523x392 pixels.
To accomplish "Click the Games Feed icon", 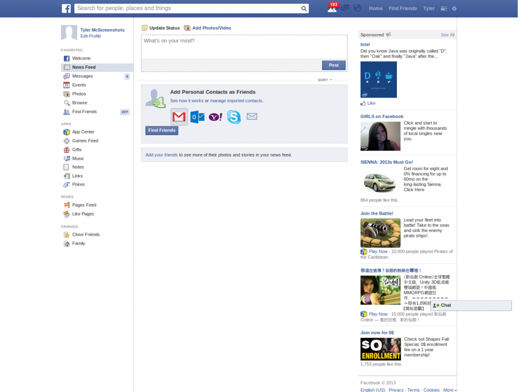I will pos(67,141).
